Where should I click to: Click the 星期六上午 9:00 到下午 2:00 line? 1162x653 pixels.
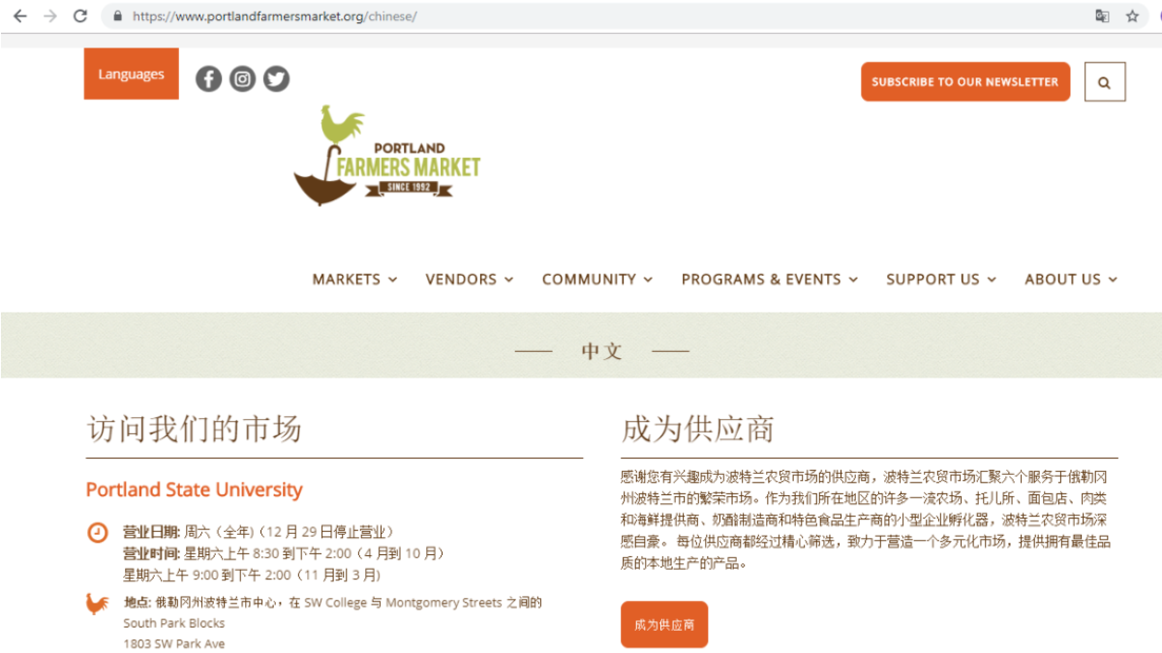tap(252, 575)
